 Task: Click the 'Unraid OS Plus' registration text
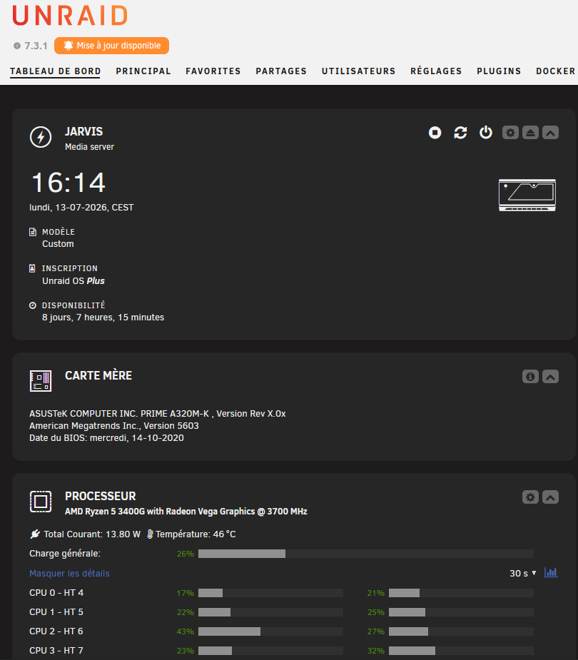73,280
